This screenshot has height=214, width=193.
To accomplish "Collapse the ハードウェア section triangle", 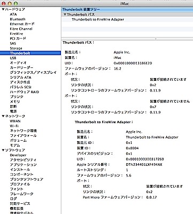I will click(x=3, y=9).
